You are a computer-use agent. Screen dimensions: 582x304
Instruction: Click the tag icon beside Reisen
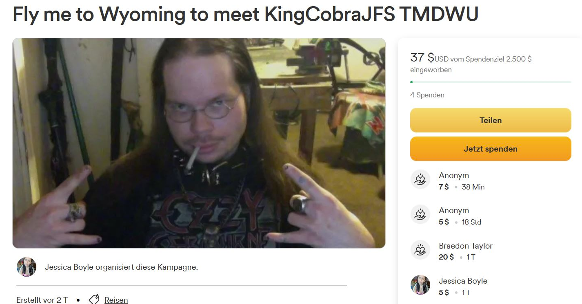pyautogui.click(x=94, y=300)
